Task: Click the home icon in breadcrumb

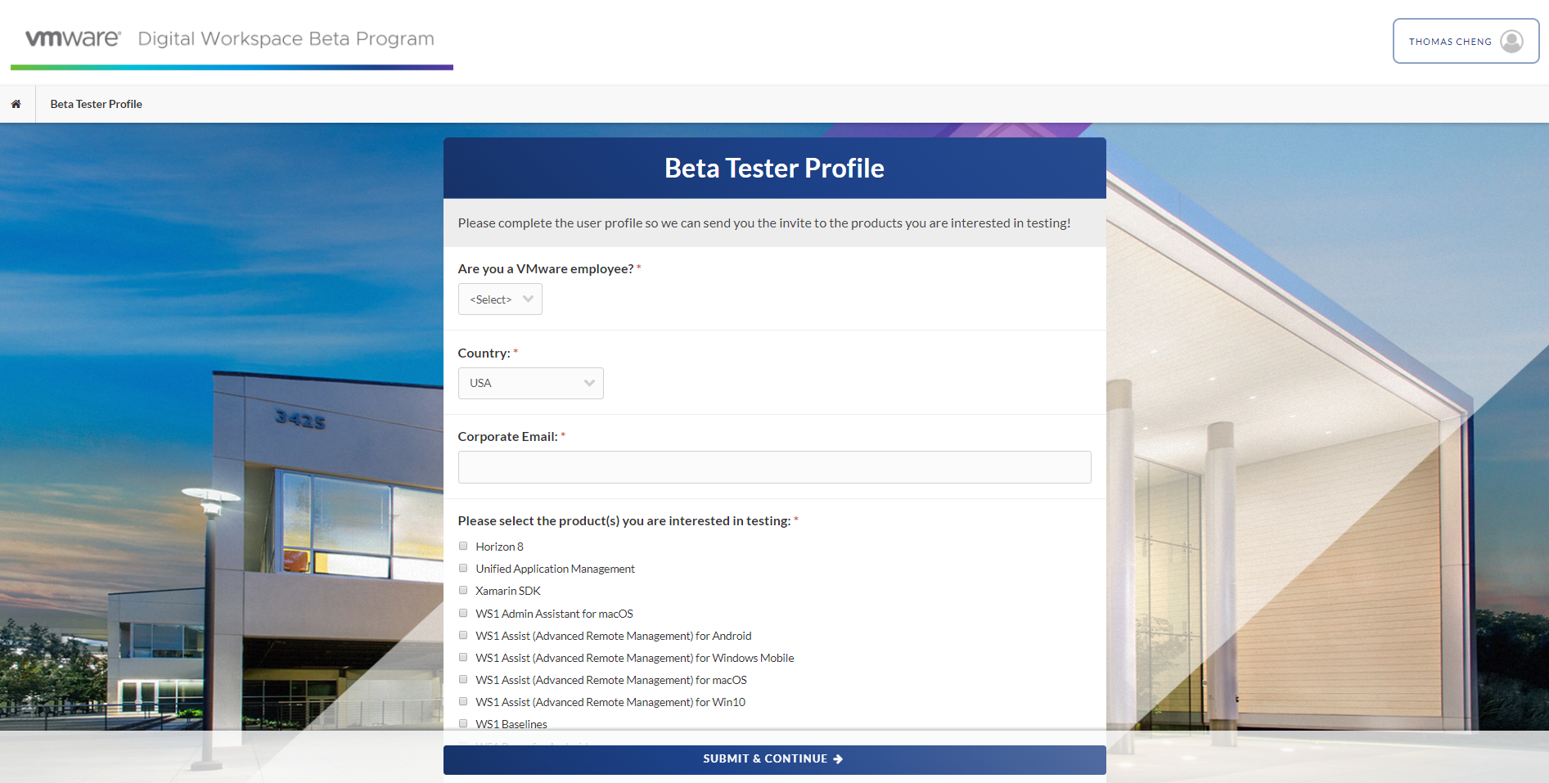Action: click(x=16, y=104)
